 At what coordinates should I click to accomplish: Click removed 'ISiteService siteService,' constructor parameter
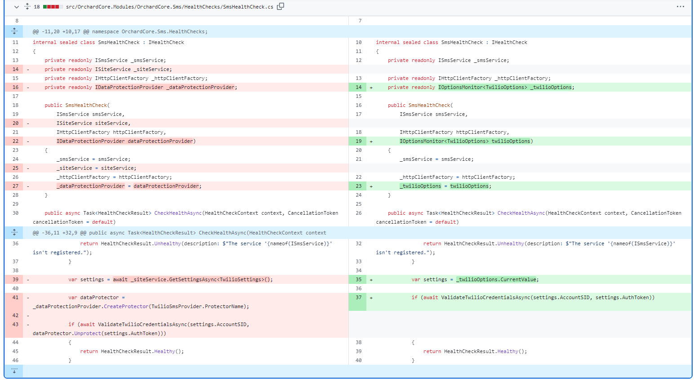[93, 123]
